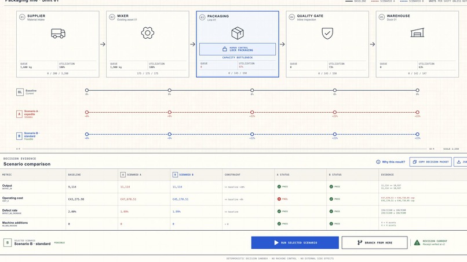Click the Evidence column header
Image resolution: width=467 pixels, height=262 pixels.
pyautogui.click(x=422, y=175)
